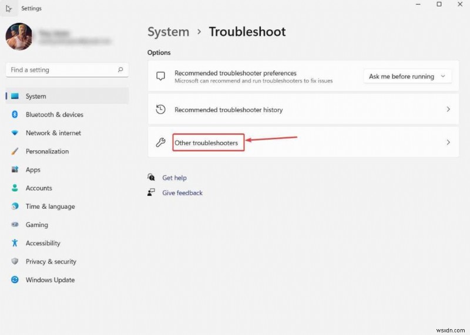Open Recommended troubleshooter history
The height and width of the screenshot is (335, 470).
pos(303,109)
